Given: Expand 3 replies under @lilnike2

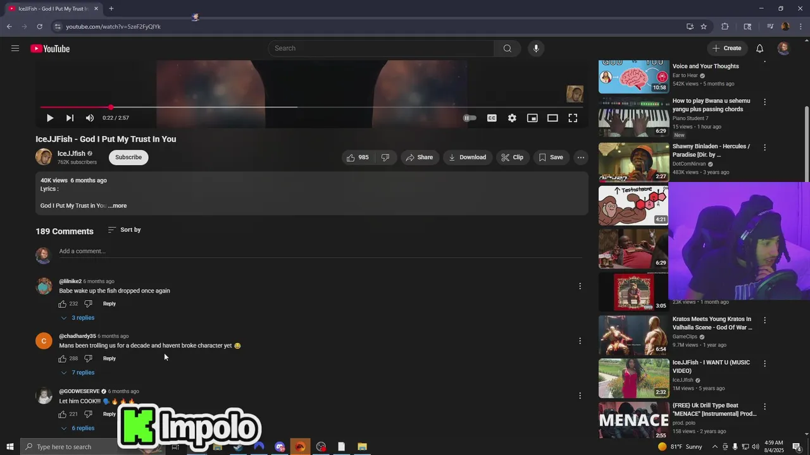Looking at the screenshot, I should click(78, 318).
